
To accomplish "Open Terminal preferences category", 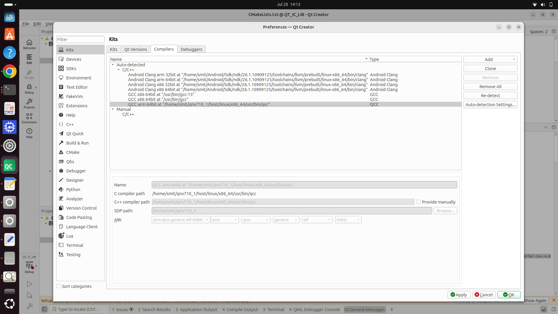I will point(81,245).
